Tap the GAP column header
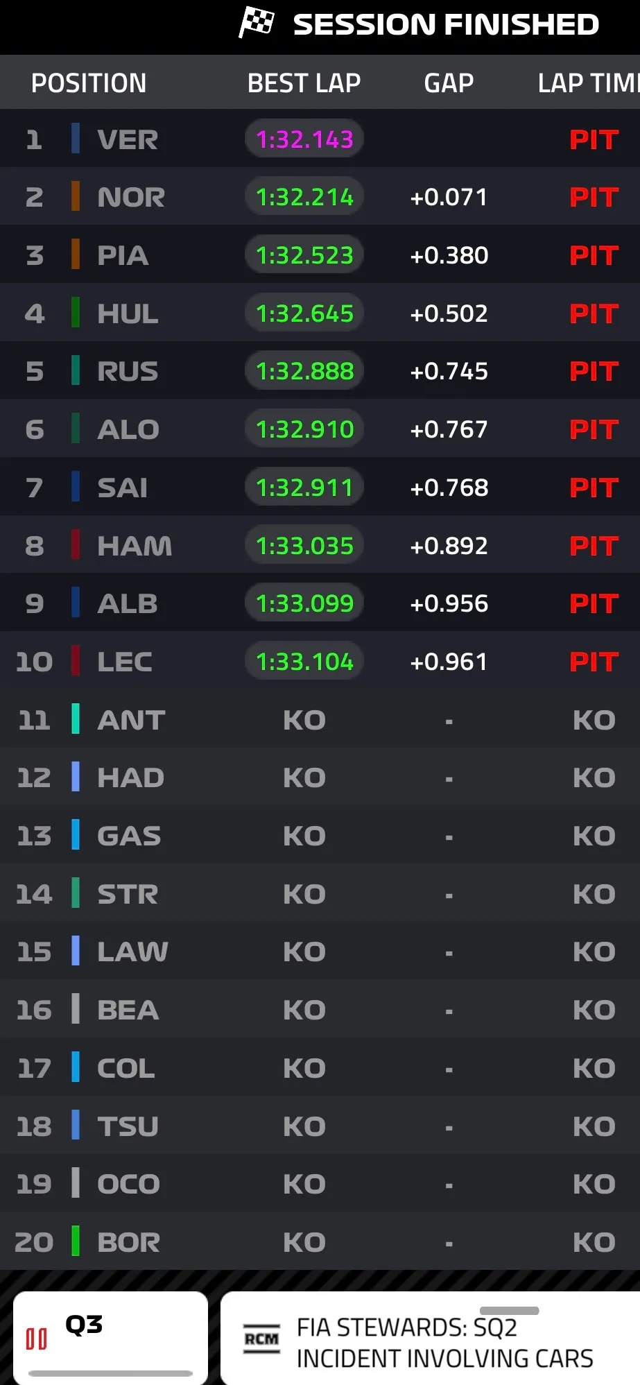640x1385 pixels. tap(449, 83)
